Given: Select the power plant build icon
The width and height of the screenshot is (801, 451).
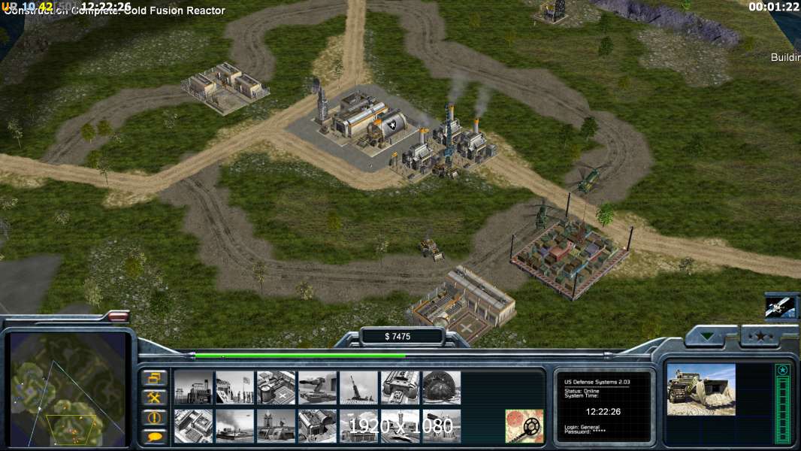Looking at the screenshot, I should (193, 388).
